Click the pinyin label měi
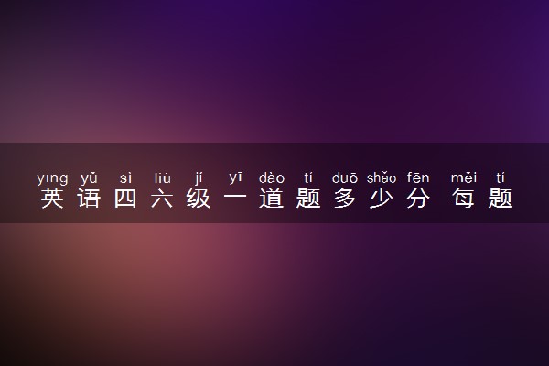 (x=464, y=178)
